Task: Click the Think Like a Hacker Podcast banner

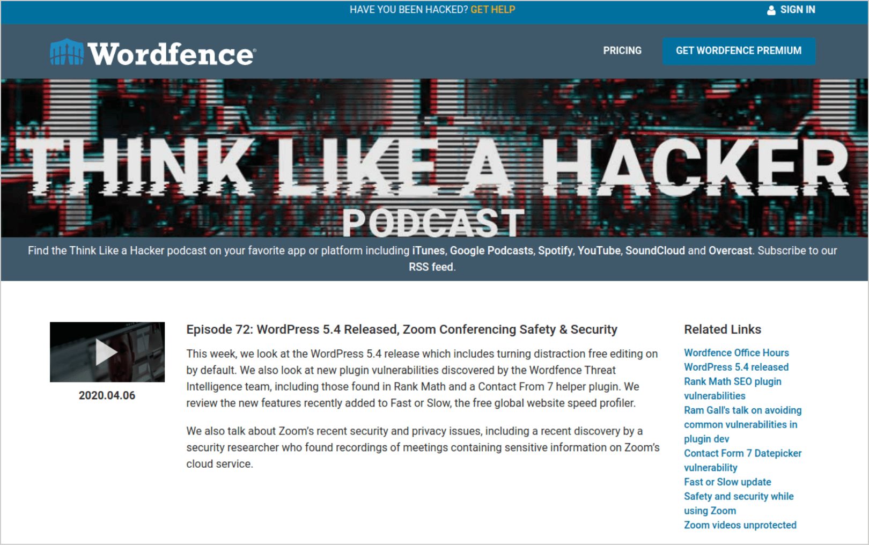Action: click(434, 158)
